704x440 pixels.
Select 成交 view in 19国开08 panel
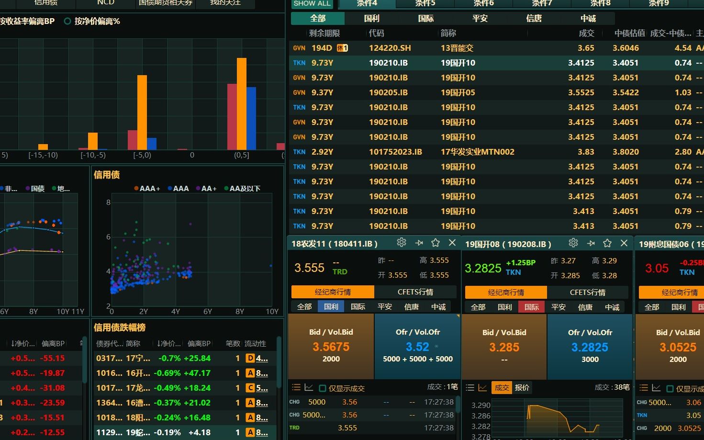(x=502, y=387)
